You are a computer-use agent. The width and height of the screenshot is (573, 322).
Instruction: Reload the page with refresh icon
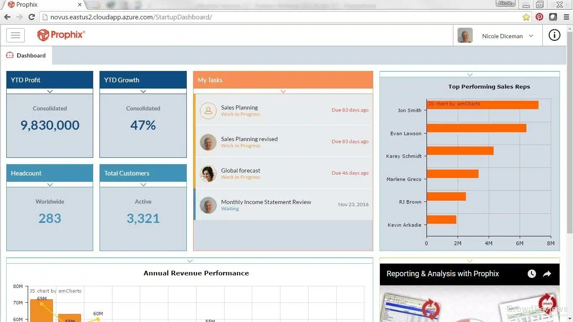pyautogui.click(x=31, y=17)
